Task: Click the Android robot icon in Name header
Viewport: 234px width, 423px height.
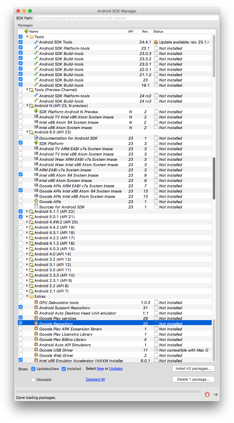Action: tap(26, 31)
